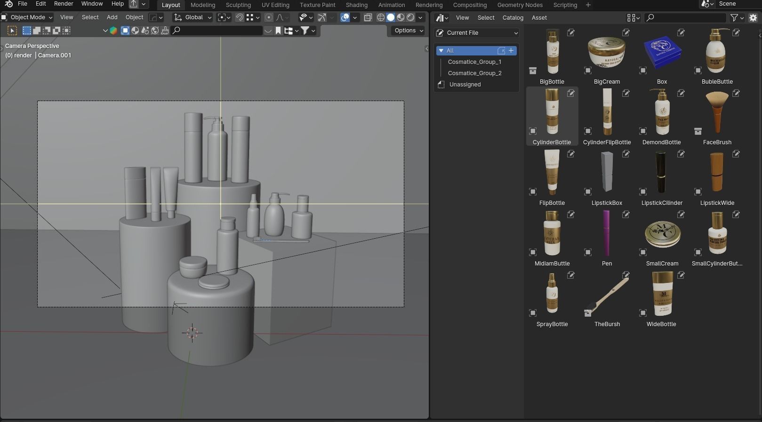Open the File menu
This screenshot has height=422, width=762.
point(22,4)
